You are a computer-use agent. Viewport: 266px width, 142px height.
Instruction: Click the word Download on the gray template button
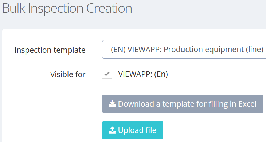coord(136,104)
